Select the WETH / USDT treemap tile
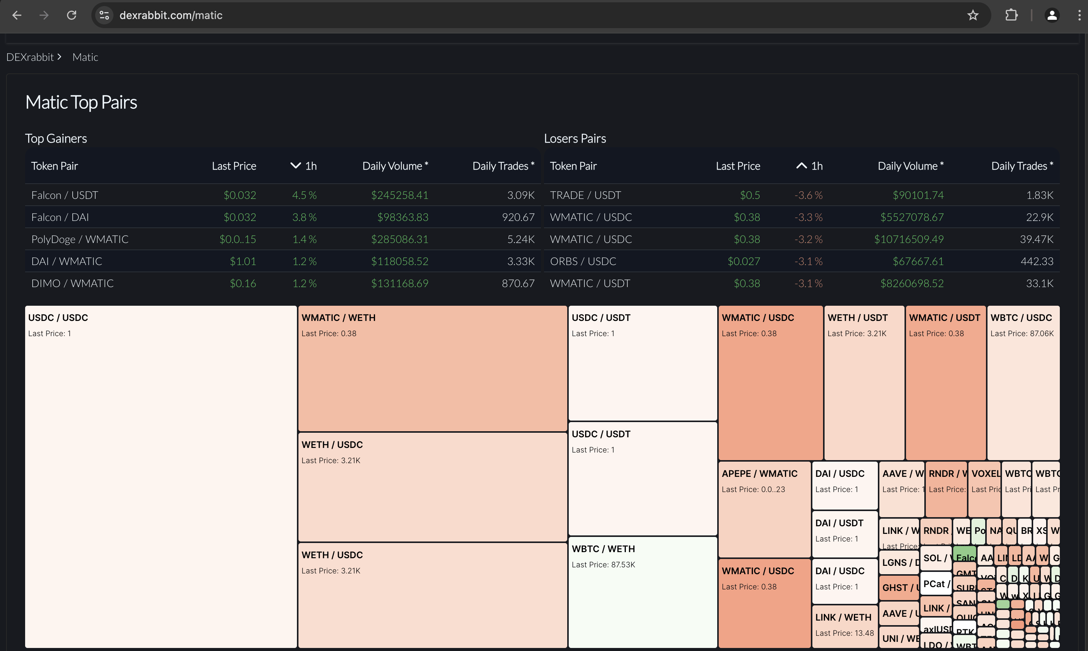 coord(864,383)
